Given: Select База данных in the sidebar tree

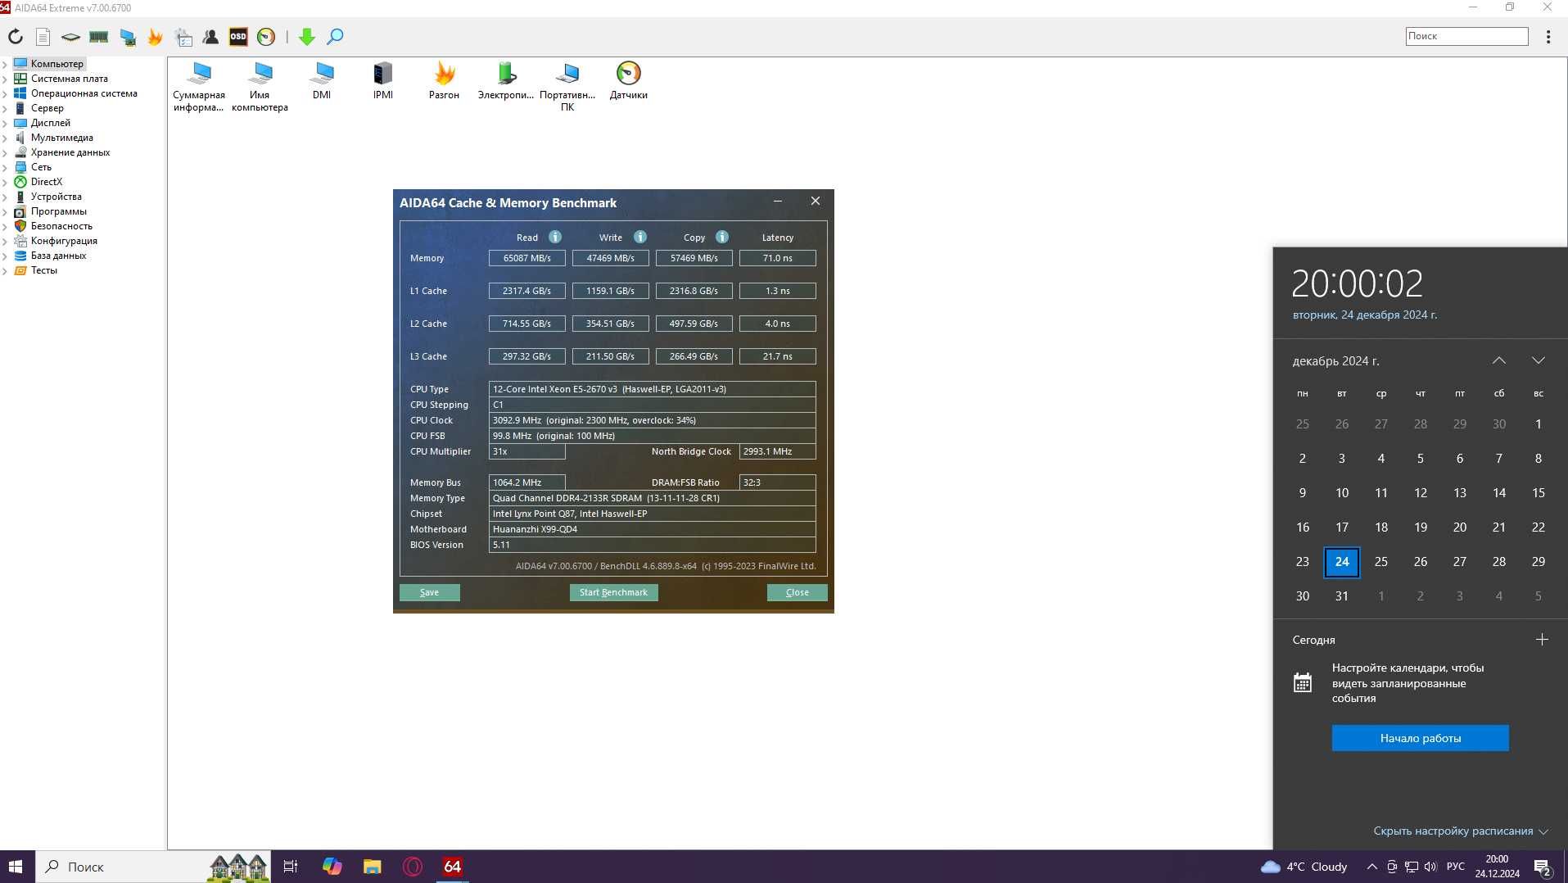Looking at the screenshot, I should [58, 256].
